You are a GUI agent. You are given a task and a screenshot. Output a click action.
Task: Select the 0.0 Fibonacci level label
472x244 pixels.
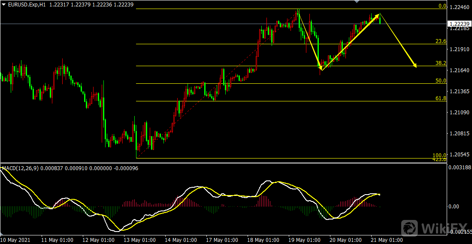pyautogui.click(x=442, y=6)
